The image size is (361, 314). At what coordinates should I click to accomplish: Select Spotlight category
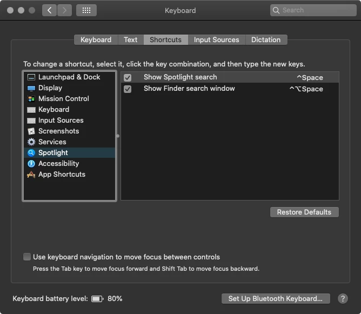(x=69, y=153)
